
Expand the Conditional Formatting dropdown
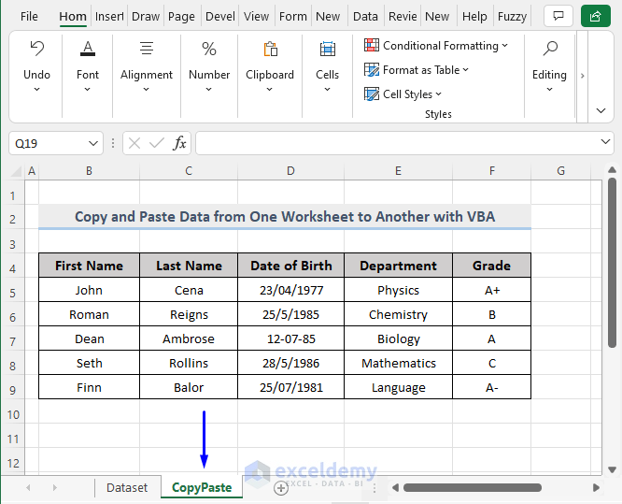pyautogui.click(x=505, y=46)
